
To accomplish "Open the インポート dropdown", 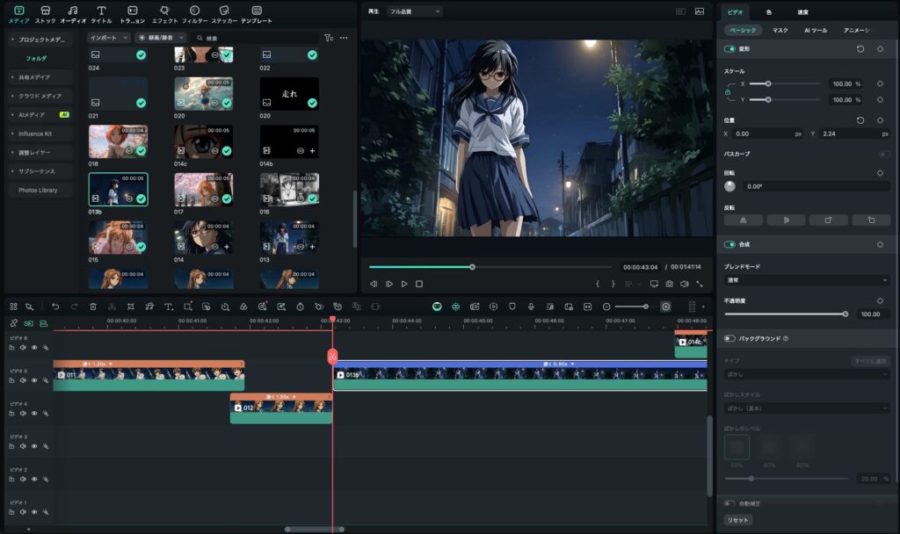I will click(109, 38).
